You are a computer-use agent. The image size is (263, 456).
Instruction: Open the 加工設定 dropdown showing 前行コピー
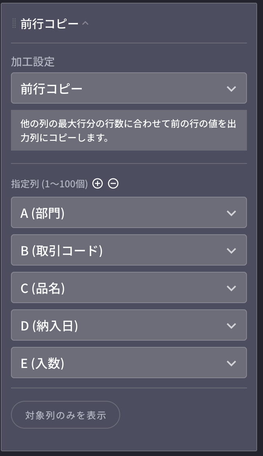[129, 88]
